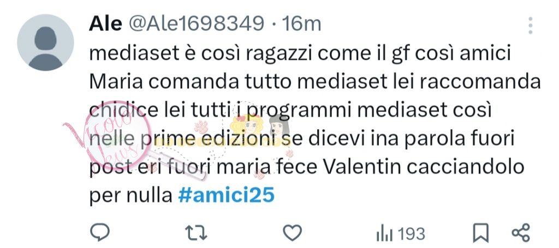Image resolution: width=559 pixels, height=248 pixels.
Task: Open view analytics bar chart icon
Action: [x=384, y=234]
